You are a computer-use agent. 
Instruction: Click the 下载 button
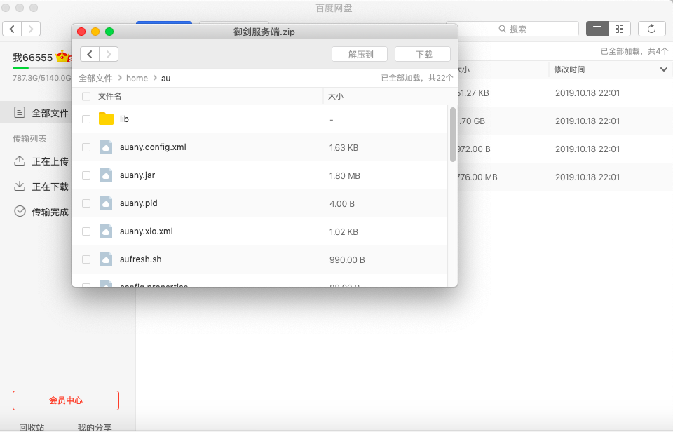coord(423,54)
